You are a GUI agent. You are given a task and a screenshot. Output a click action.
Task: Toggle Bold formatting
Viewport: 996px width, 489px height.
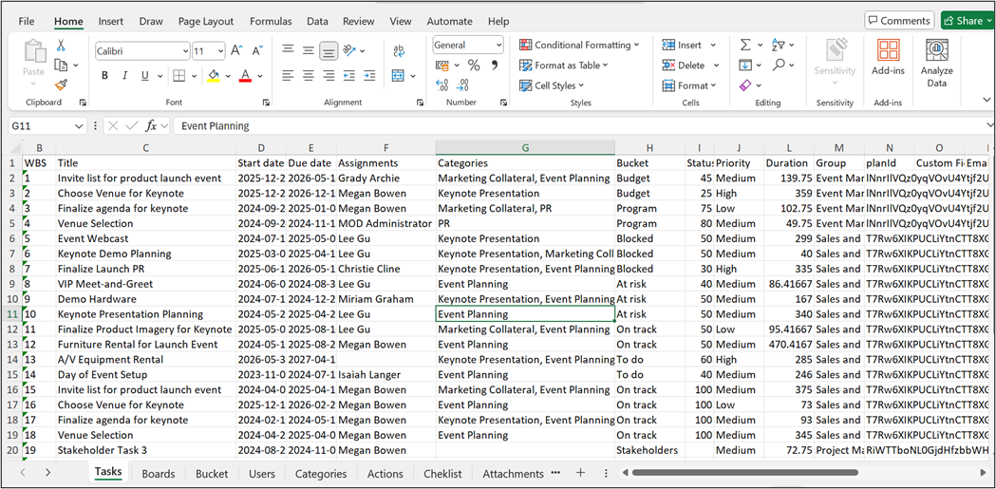pos(104,76)
